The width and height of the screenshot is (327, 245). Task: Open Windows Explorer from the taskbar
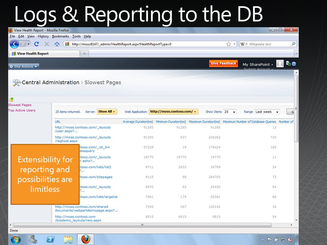point(68,240)
